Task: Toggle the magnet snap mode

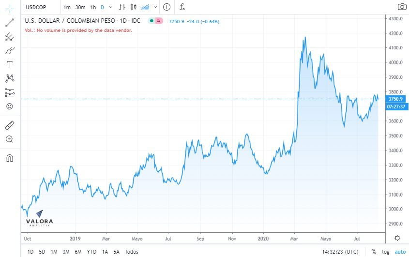Action: pos(10,158)
